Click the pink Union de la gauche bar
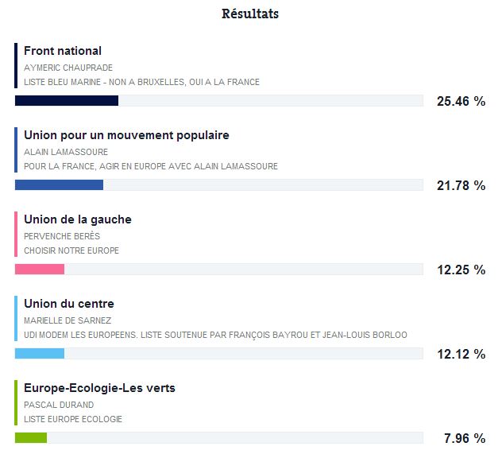Viewport: 502px width, 458px height. [40, 270]
